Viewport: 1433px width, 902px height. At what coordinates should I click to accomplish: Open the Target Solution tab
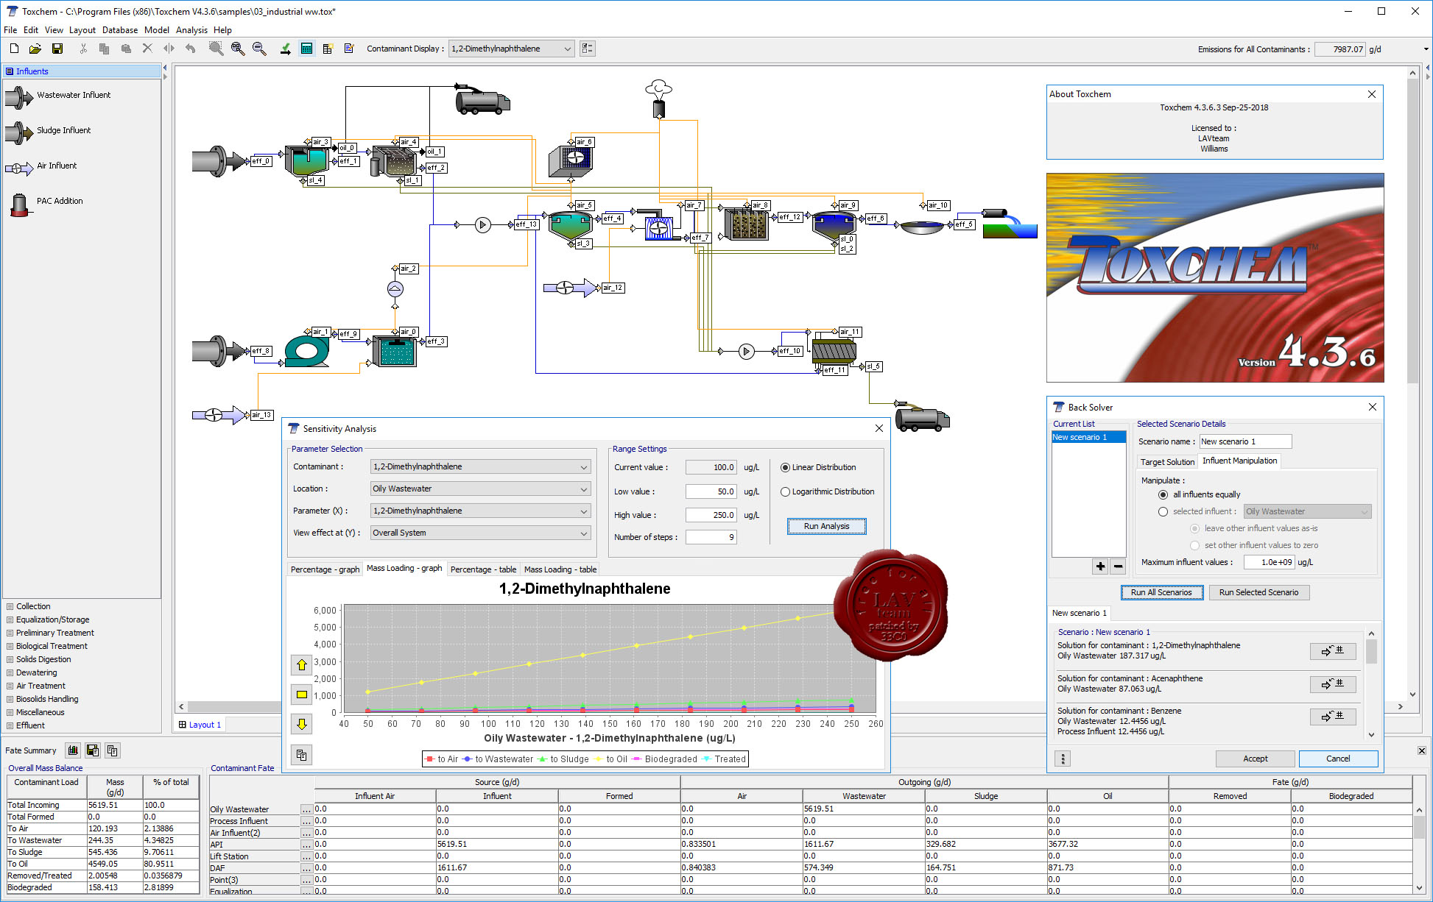point(1167,463)
